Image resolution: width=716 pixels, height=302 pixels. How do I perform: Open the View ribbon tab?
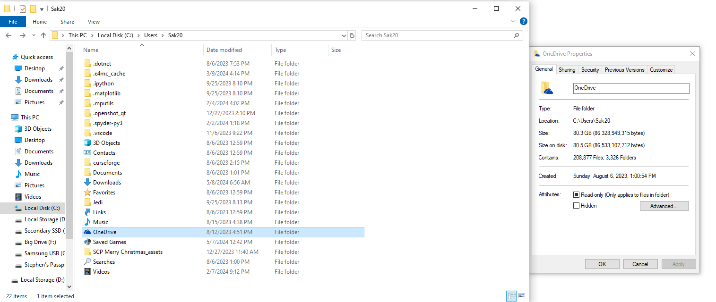93,22
